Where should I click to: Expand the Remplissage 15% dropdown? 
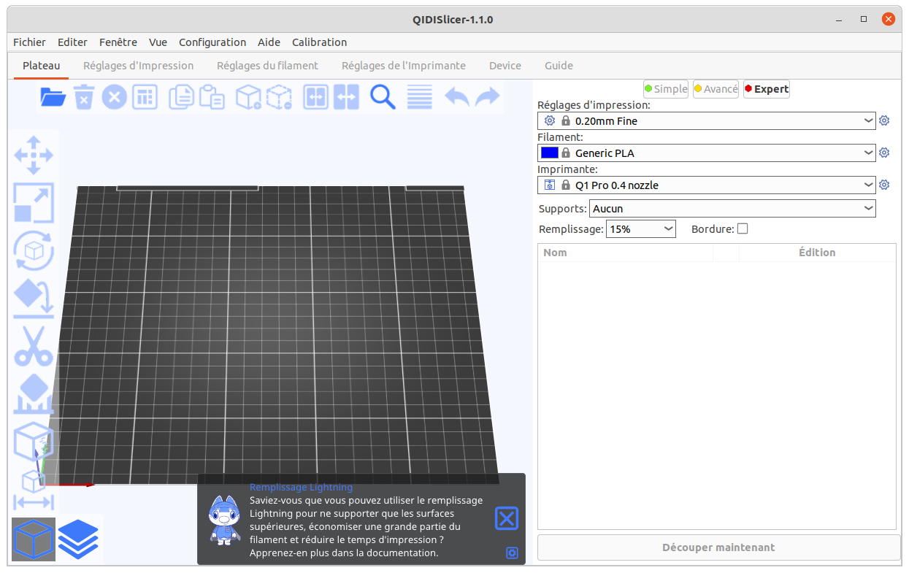coord(641,229)
